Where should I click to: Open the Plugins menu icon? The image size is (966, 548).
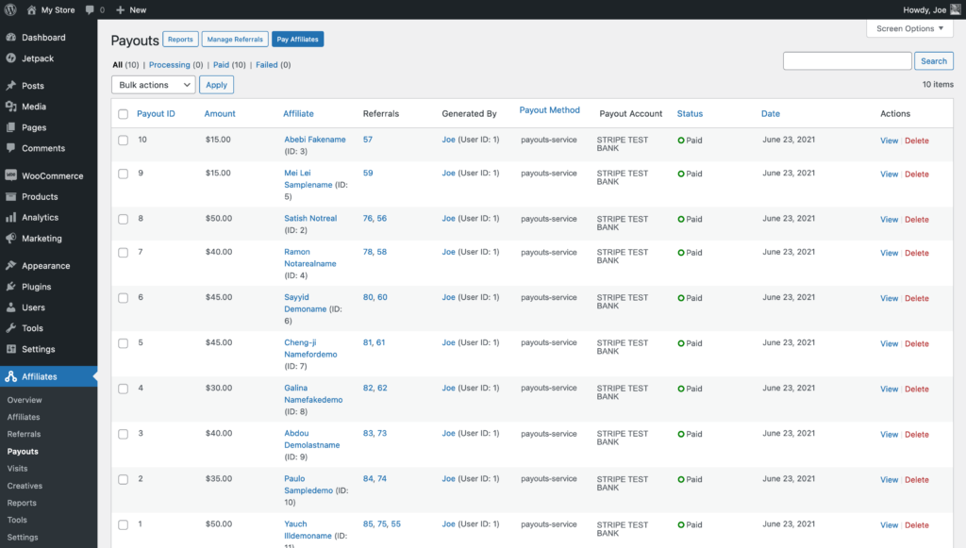tap(10, 287)
